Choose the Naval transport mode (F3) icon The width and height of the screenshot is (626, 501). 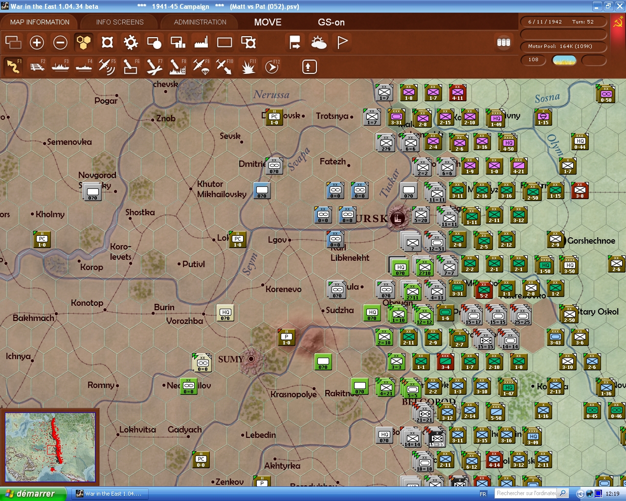(61, 67)
